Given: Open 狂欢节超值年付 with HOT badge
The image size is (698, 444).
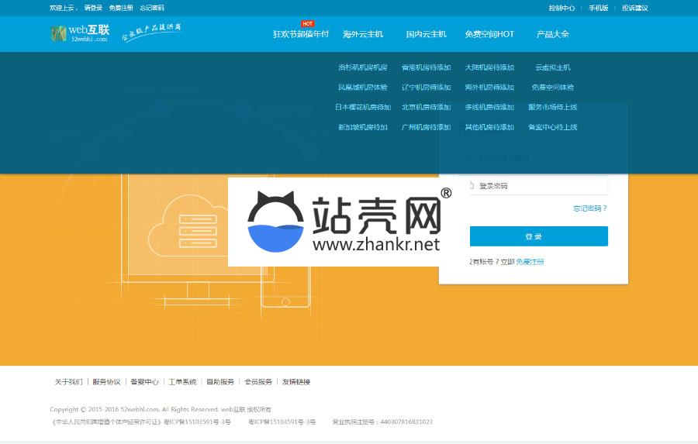Looking at the screenshot, I should (x=301, y=34).
